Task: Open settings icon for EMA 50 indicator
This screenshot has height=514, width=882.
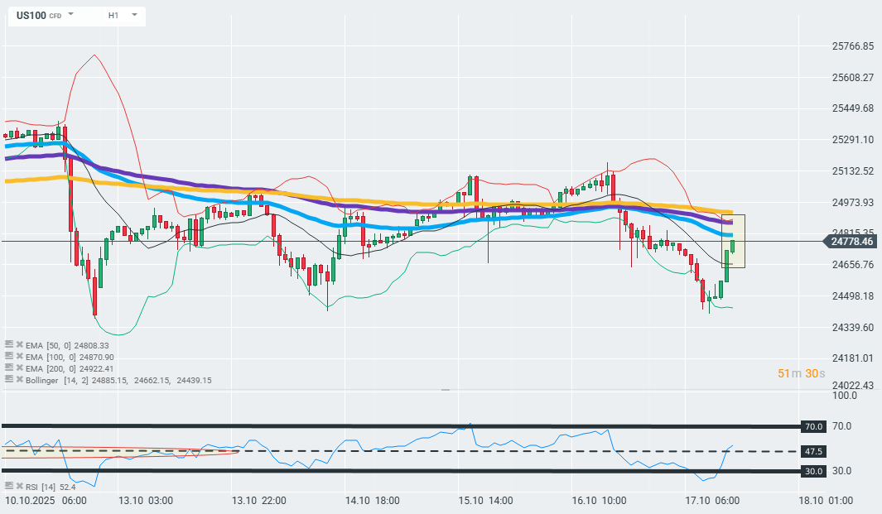Action: click(9, 344)
